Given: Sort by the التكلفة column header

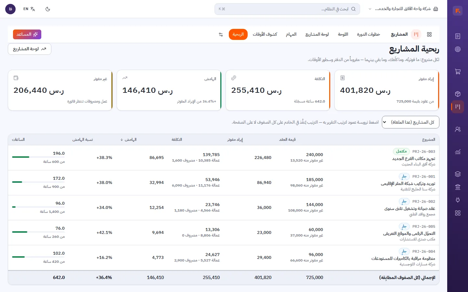Looking at the screenshot, I should 177,140.
